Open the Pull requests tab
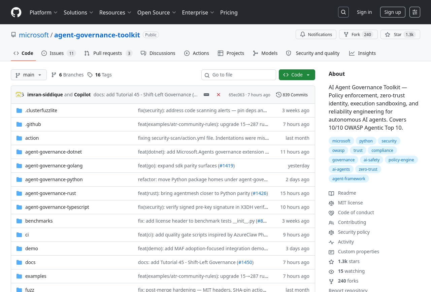This screenshot has width=431, height=292. coord(107,53)
